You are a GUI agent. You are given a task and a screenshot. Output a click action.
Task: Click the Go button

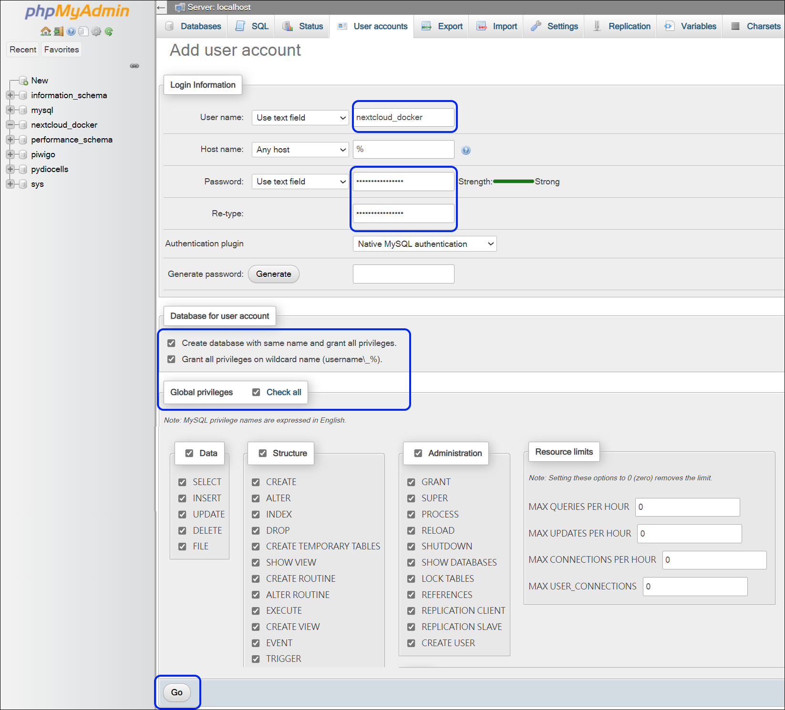point(177,692)
